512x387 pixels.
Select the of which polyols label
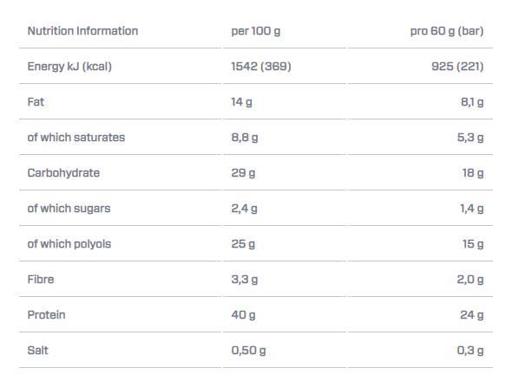(x=69, y=244)
